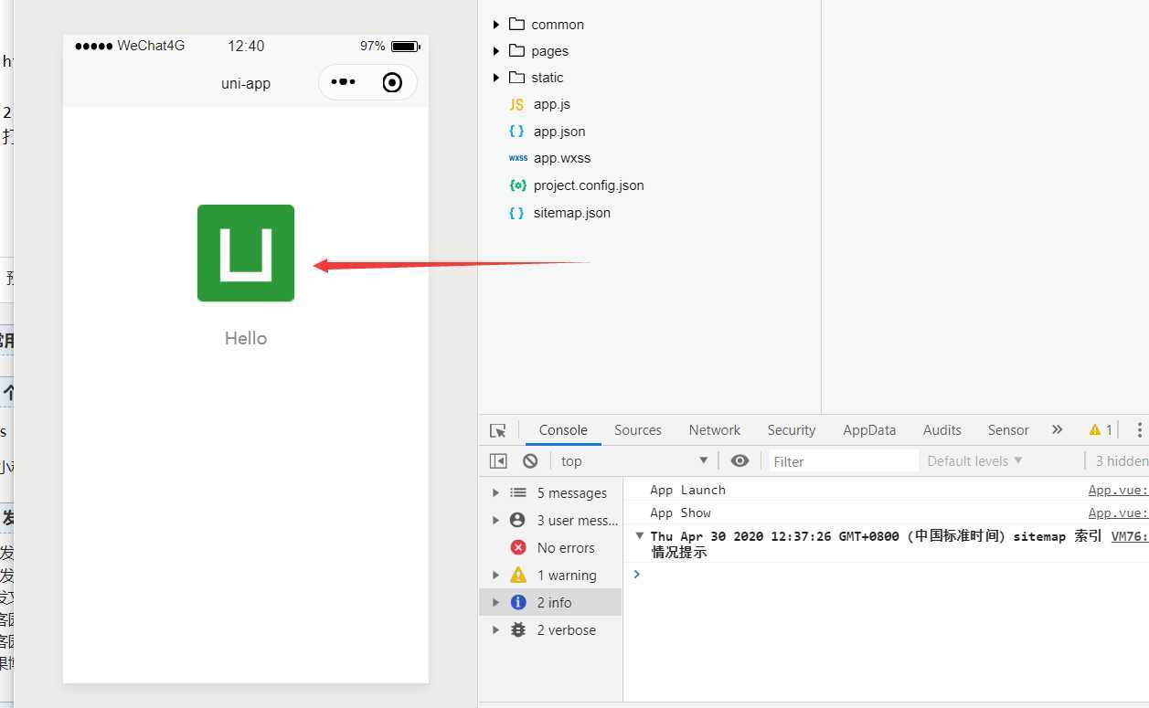Select the 5 messages list icon
Screen dimensions: 1149x708
pyautogui.click(x=518, y=493)
